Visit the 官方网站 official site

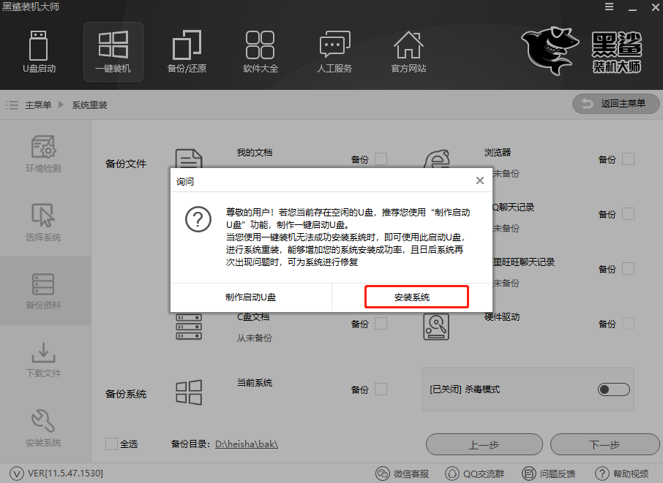point(408,51)
